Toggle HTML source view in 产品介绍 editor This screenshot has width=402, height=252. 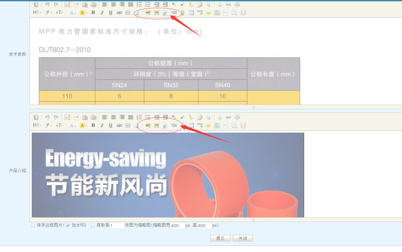click(x=36, y=117)
